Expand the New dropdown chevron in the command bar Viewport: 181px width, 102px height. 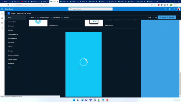[x=35, y=18]
